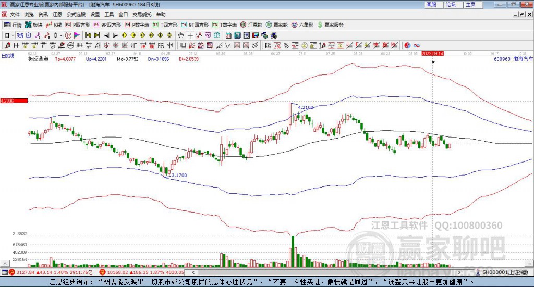This screenshot has height=287, width=534.
Task: Step chart left with black arrow
Action: click(106, 35)
